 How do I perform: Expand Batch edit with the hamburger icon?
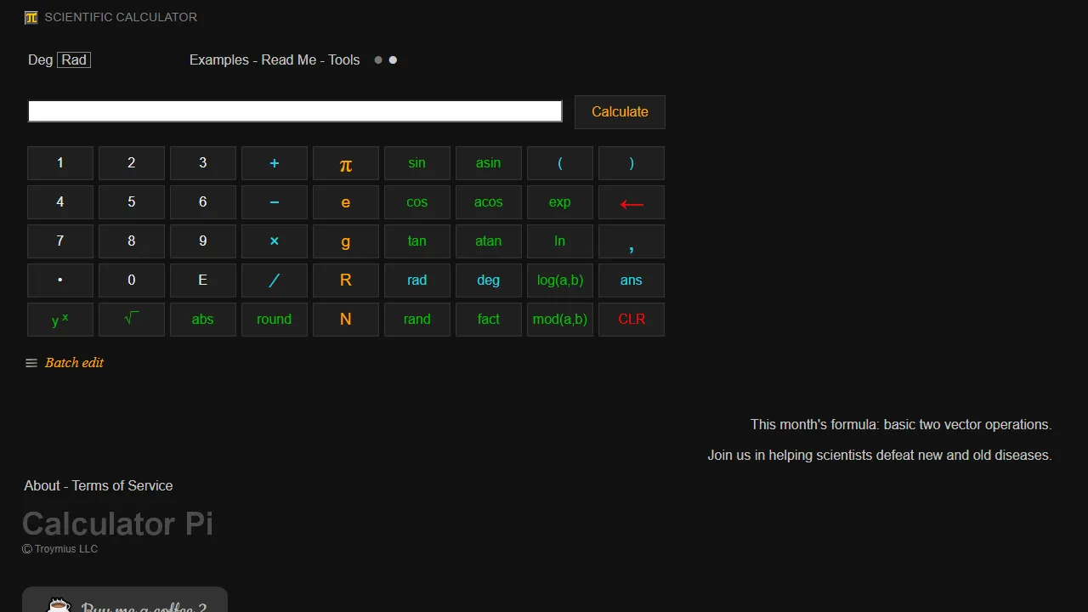coord(31,363)
